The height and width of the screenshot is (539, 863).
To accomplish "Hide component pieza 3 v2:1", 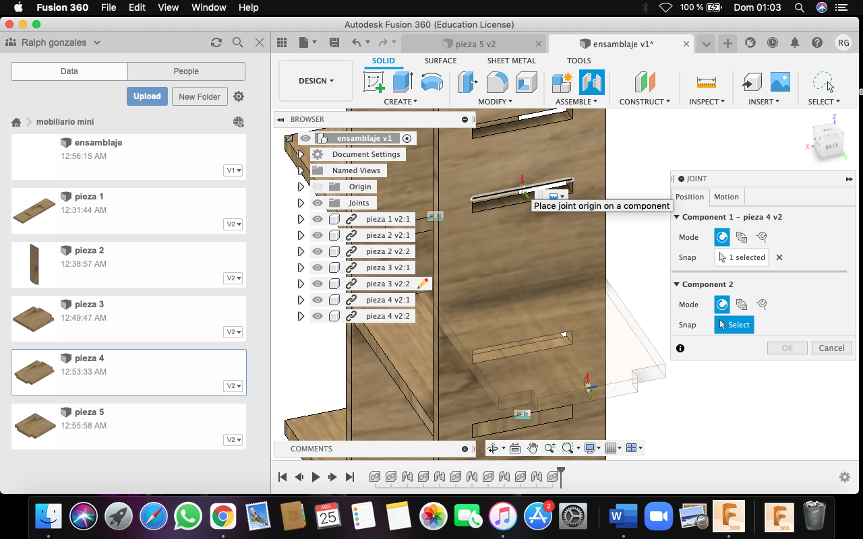I will coord(318,267).
